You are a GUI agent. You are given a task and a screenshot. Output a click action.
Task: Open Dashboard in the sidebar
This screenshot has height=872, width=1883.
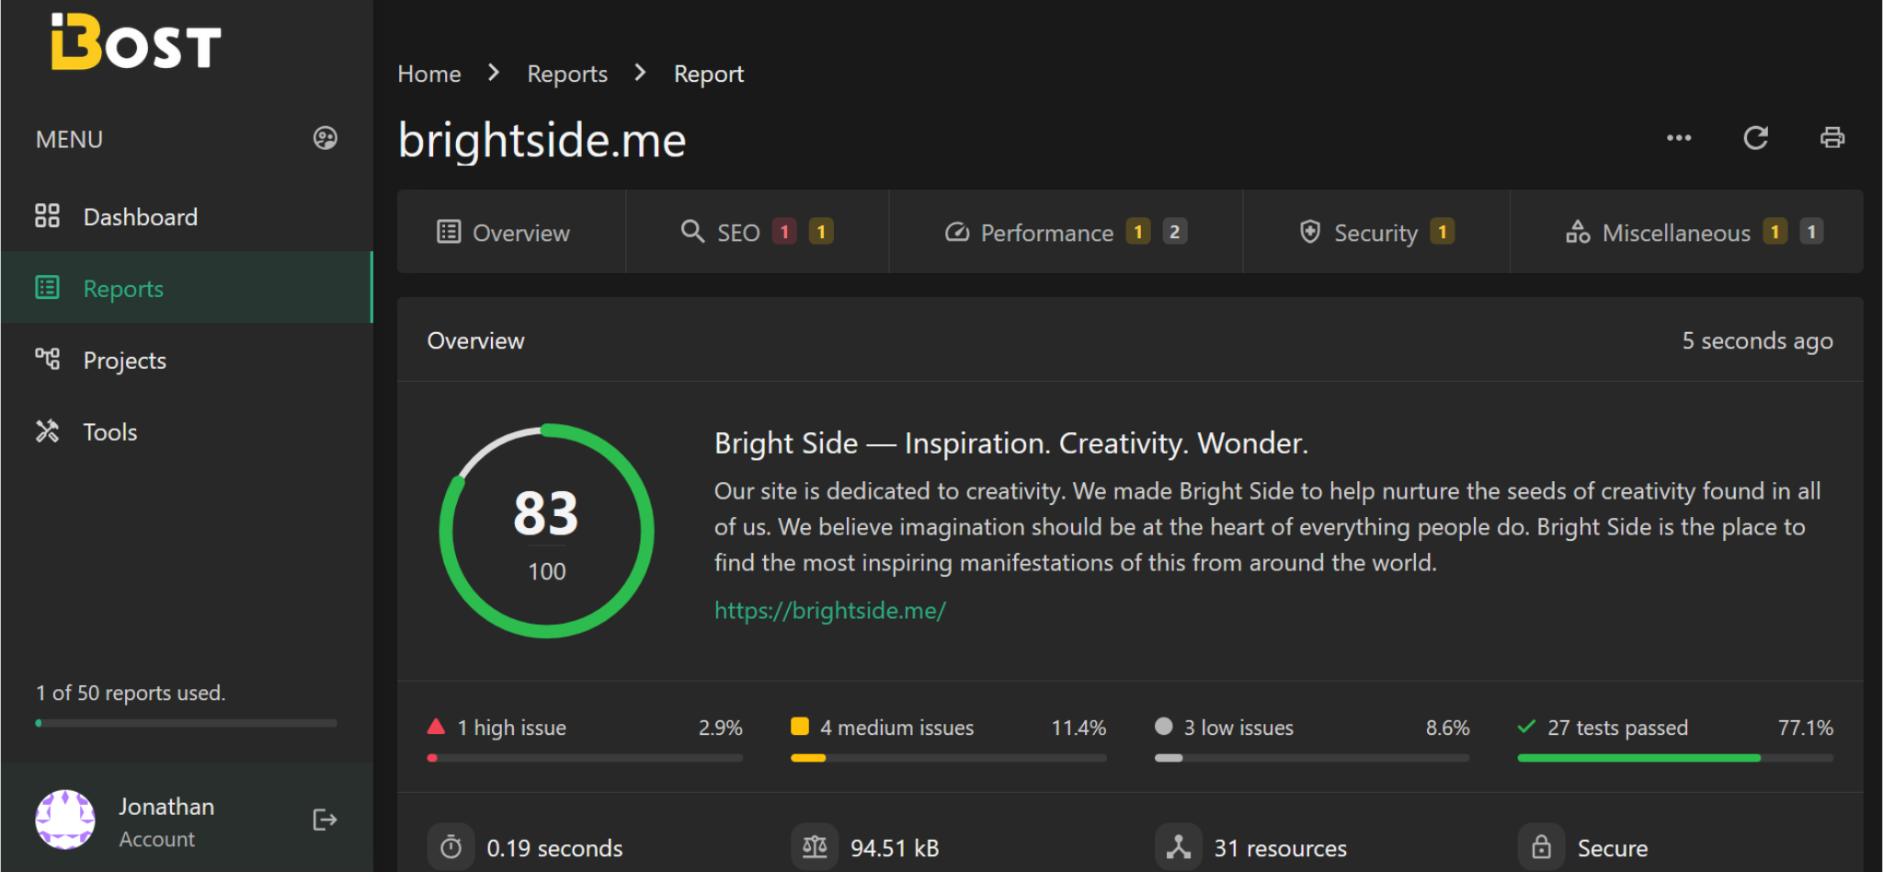[187, 216]
